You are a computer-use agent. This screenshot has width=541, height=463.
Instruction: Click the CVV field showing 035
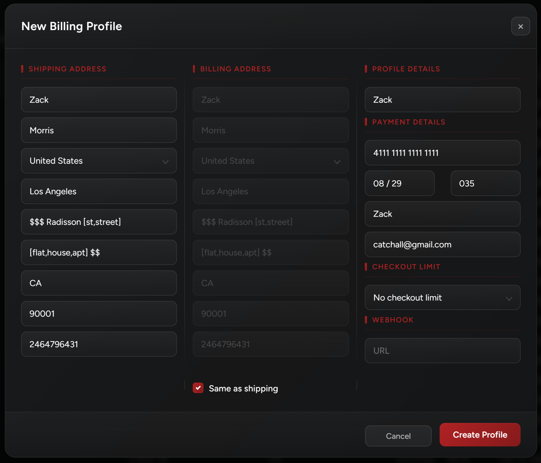pos(485,183)
